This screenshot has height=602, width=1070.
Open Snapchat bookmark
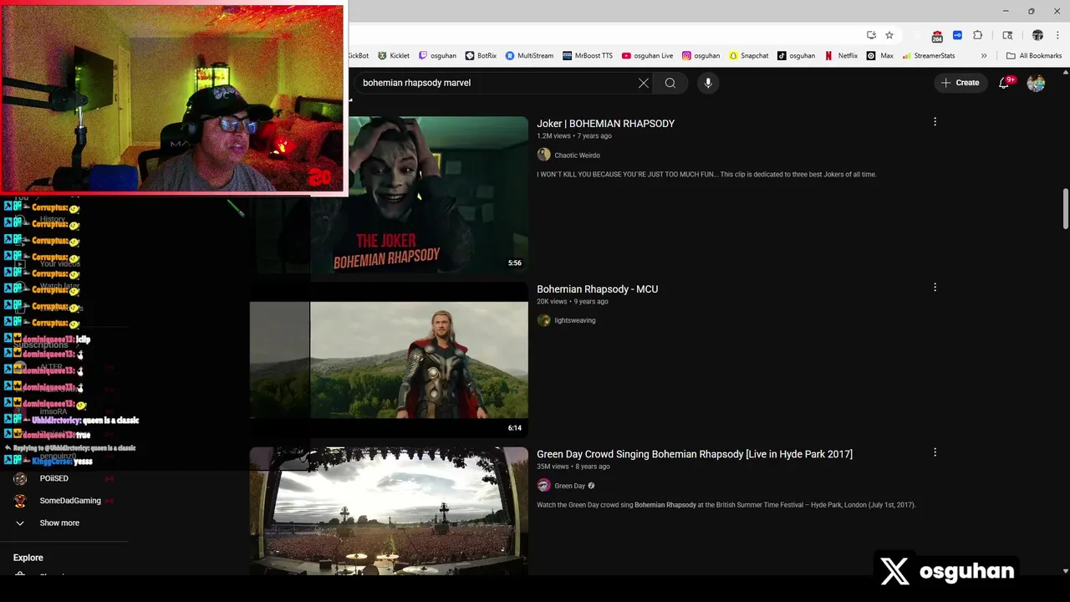tap(748, 56)
